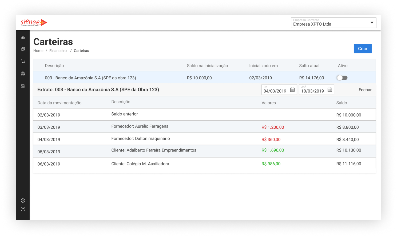This screenshot has height=237, width=397.
Task: Select the Fornecedor: Aurélio Ferragens transaction row
Action: (x=140, y=127)
